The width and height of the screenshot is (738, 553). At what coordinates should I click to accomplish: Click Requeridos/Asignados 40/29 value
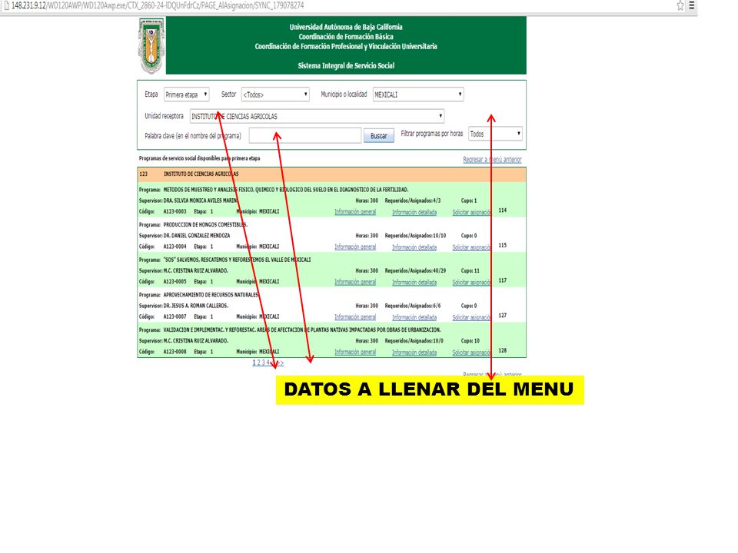[439, 271]
